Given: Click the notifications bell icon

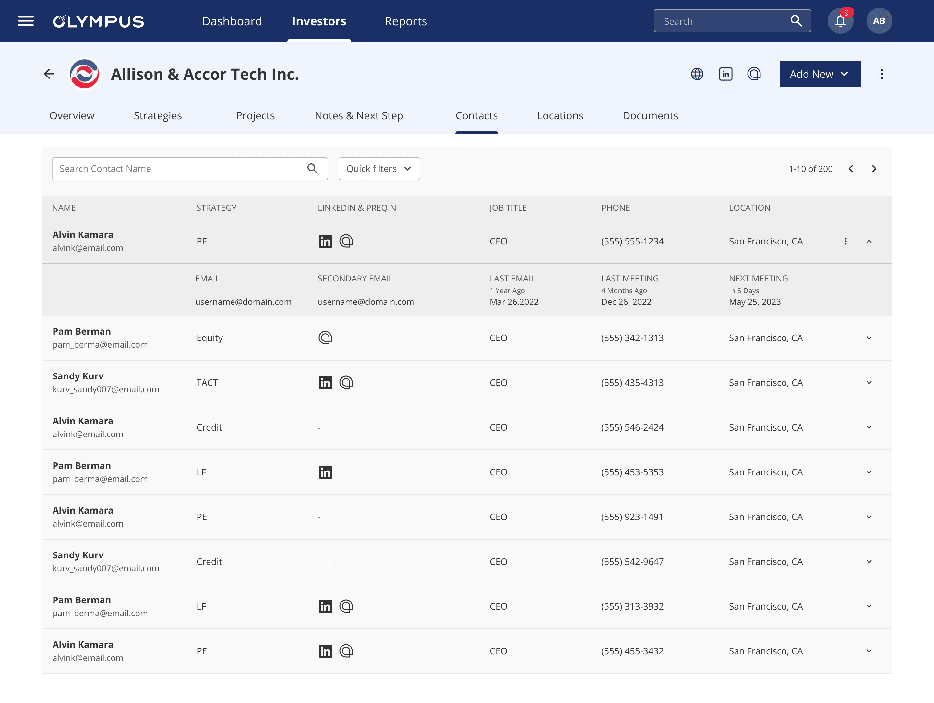Looking at the screenshot, I should [x=840, y=21].
